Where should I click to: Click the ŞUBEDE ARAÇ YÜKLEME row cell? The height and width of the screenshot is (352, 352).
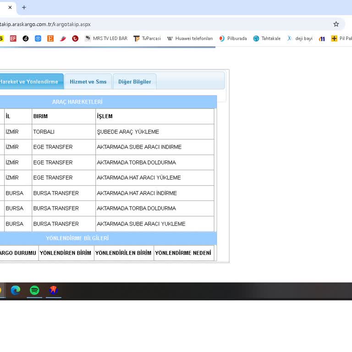[128, 132]
